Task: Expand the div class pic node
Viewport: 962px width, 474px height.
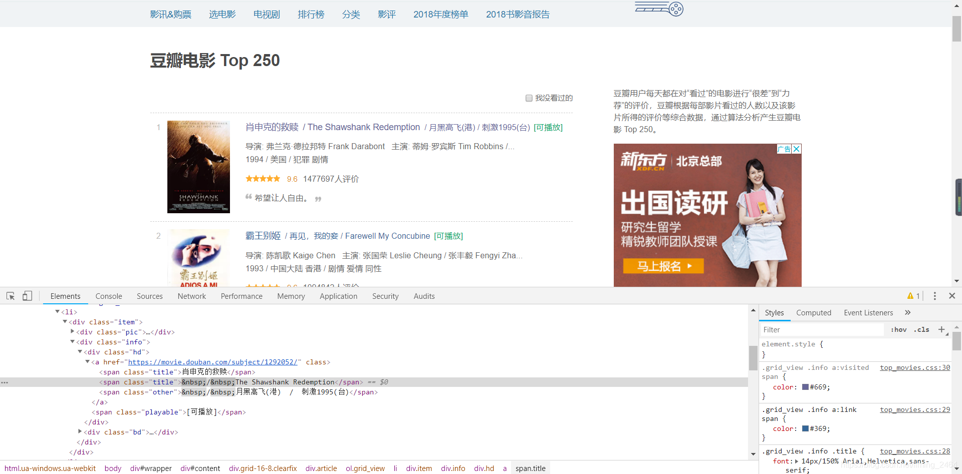Action: [72, 331]
